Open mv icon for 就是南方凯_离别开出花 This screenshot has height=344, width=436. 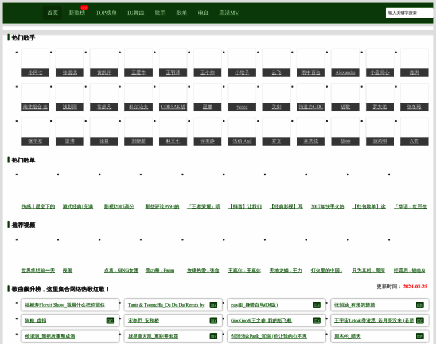213,336
